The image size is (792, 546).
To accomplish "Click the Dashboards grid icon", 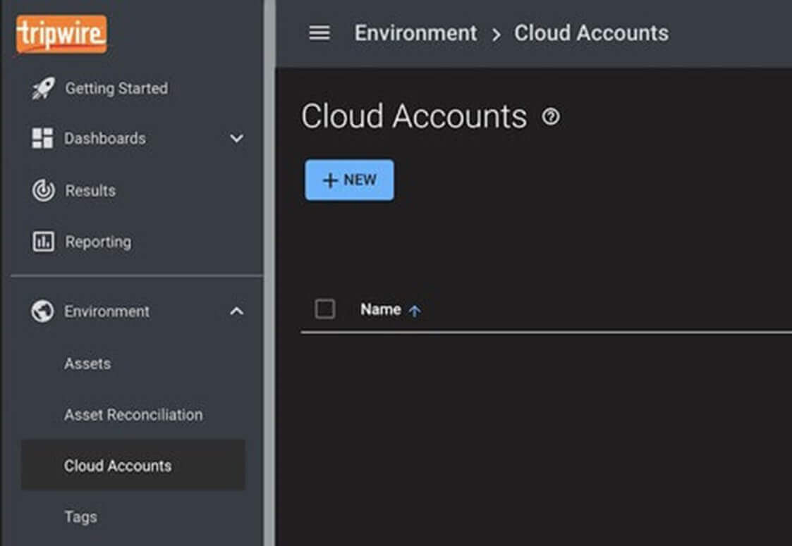I will (42, 139).
